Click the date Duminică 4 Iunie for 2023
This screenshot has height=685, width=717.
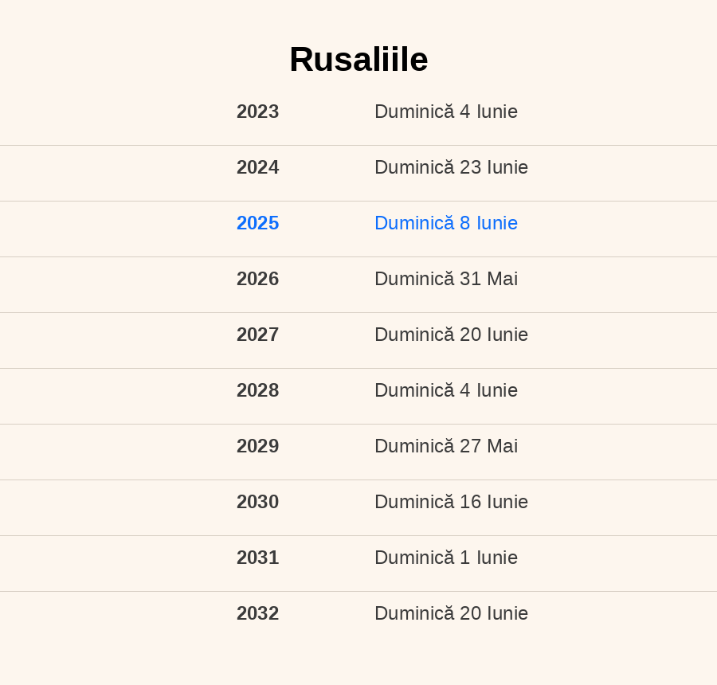[446, 112]
